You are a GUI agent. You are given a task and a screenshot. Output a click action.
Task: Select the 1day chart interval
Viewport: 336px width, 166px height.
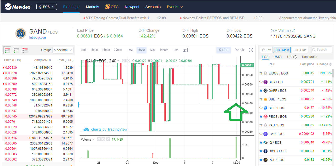tap(152, 50)
